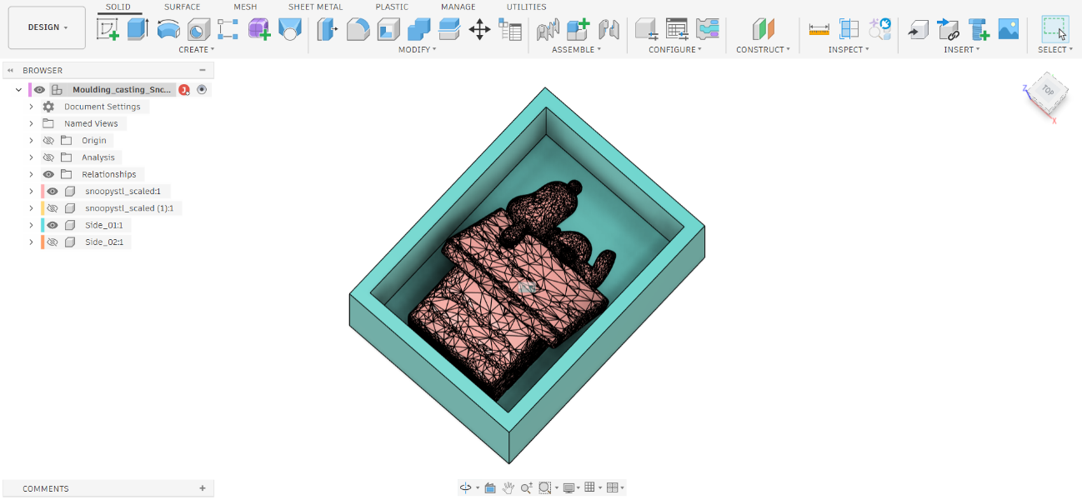Activate the Shell tool
The image size is (1082, 500).
coord(388,30)
